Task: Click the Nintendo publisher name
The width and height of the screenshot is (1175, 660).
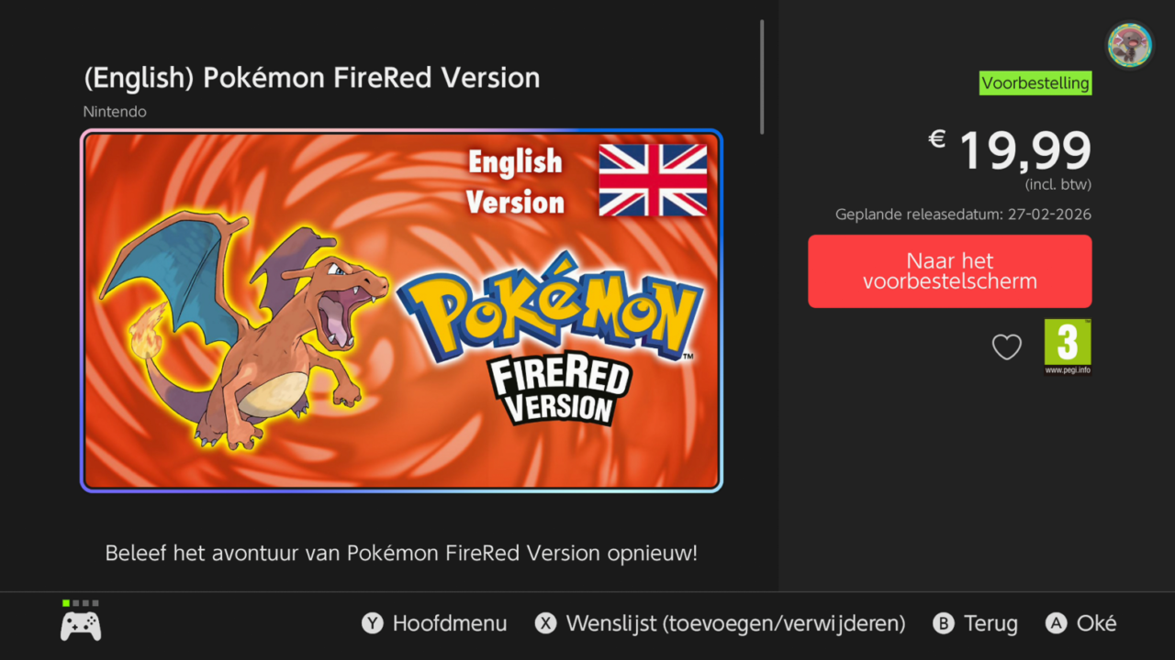Action: (115, 112)
